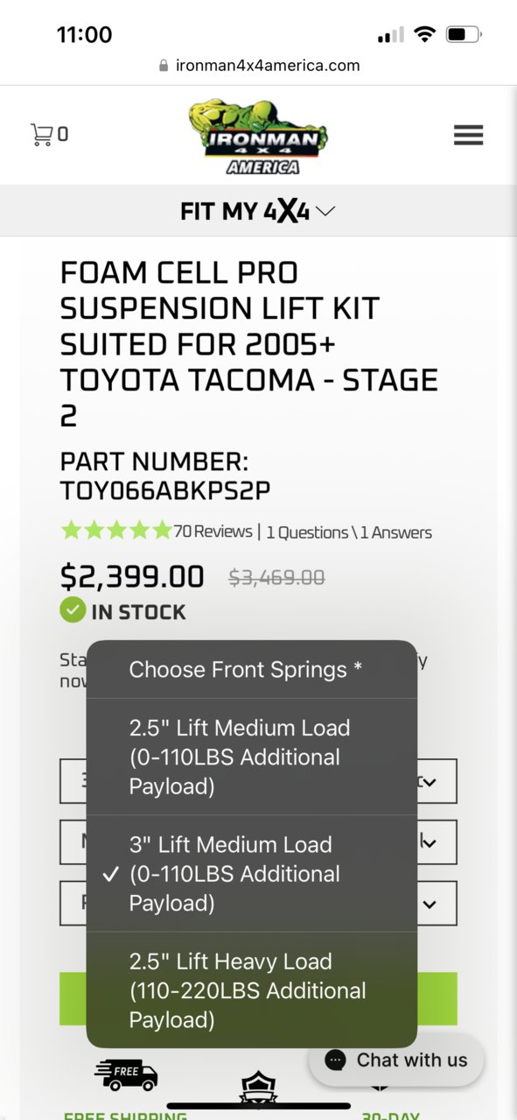The width and height of the screenshot is (517, 1120).
Task: Tap the chat bubble icon
Action: pyautogui.click(x=335, y=1060)
